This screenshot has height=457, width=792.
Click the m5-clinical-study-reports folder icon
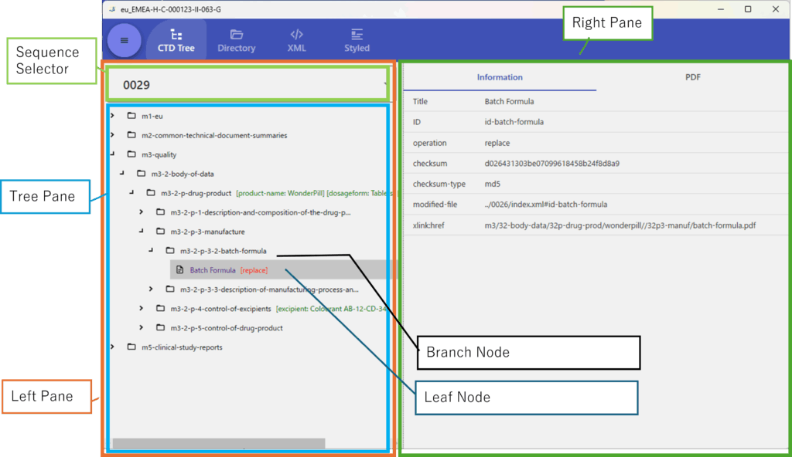pyautogui.click(x=131, y=347)
